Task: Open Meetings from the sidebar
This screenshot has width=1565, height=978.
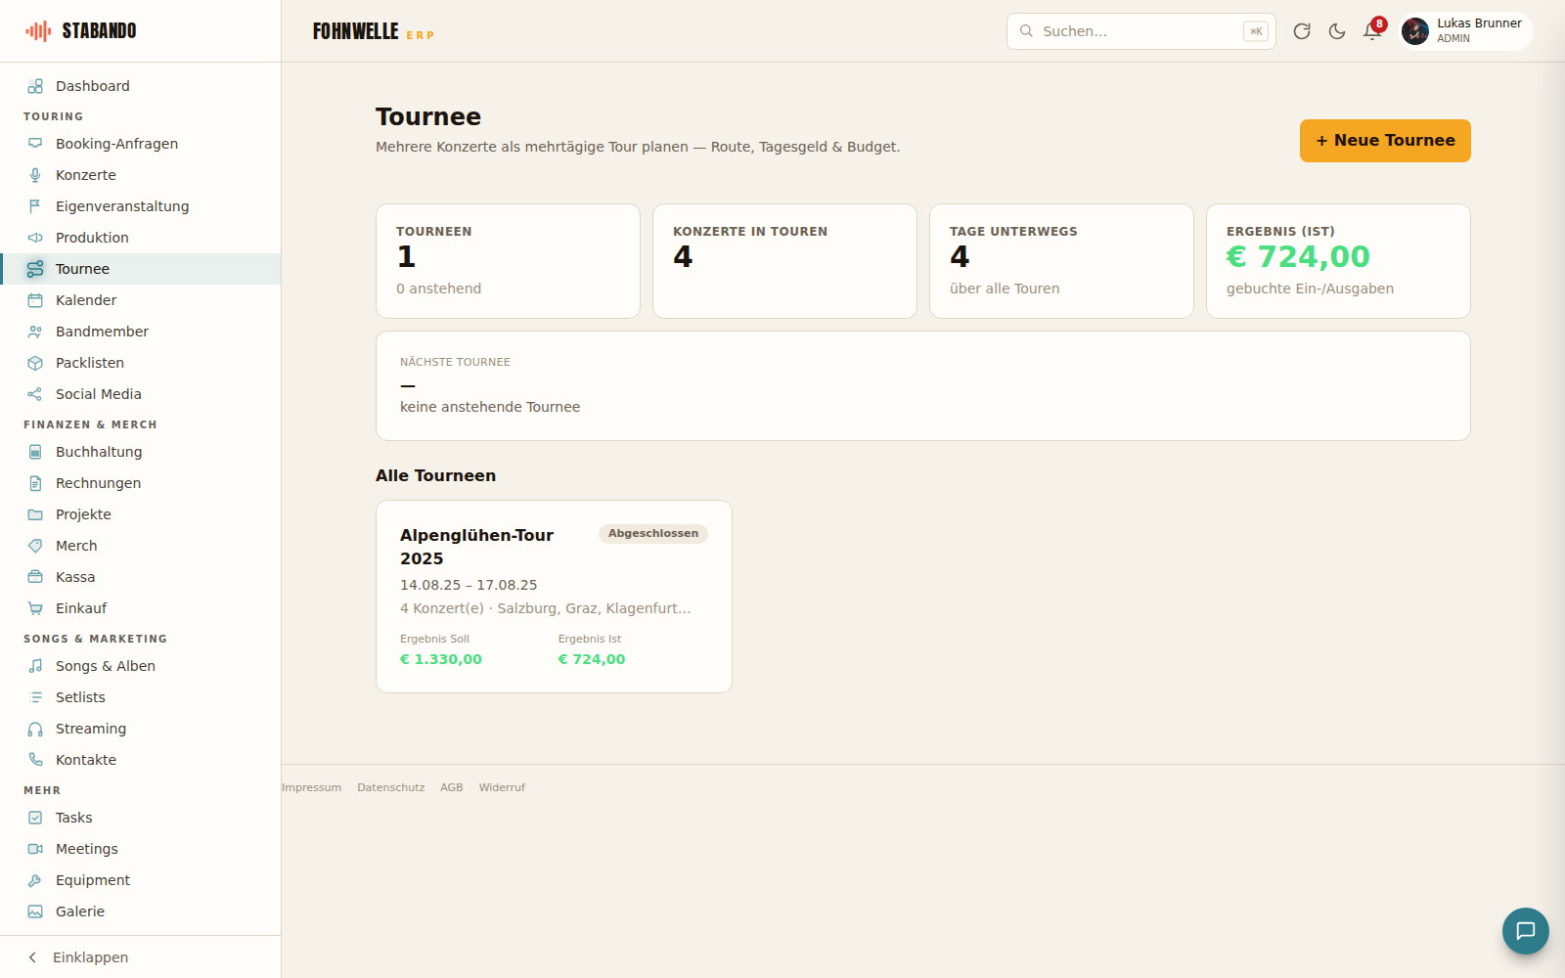Action: pyautogui.click(x=140, y=849)
